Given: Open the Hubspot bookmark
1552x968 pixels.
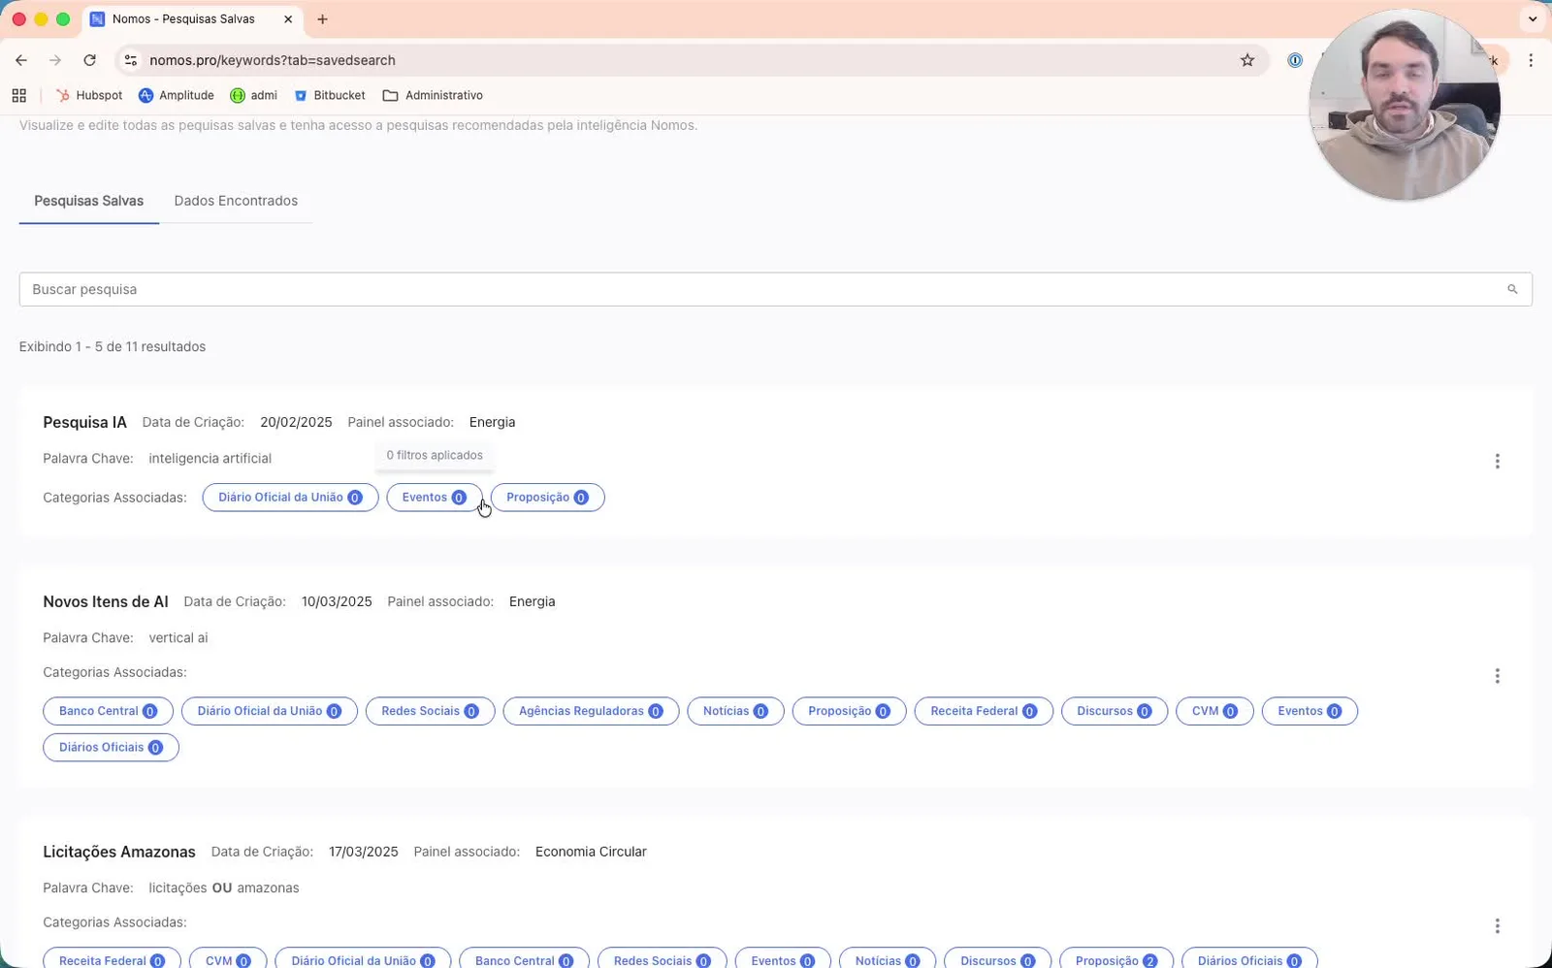Looking at the screenshot, I should pyautogui.click(x=89, y=95).
